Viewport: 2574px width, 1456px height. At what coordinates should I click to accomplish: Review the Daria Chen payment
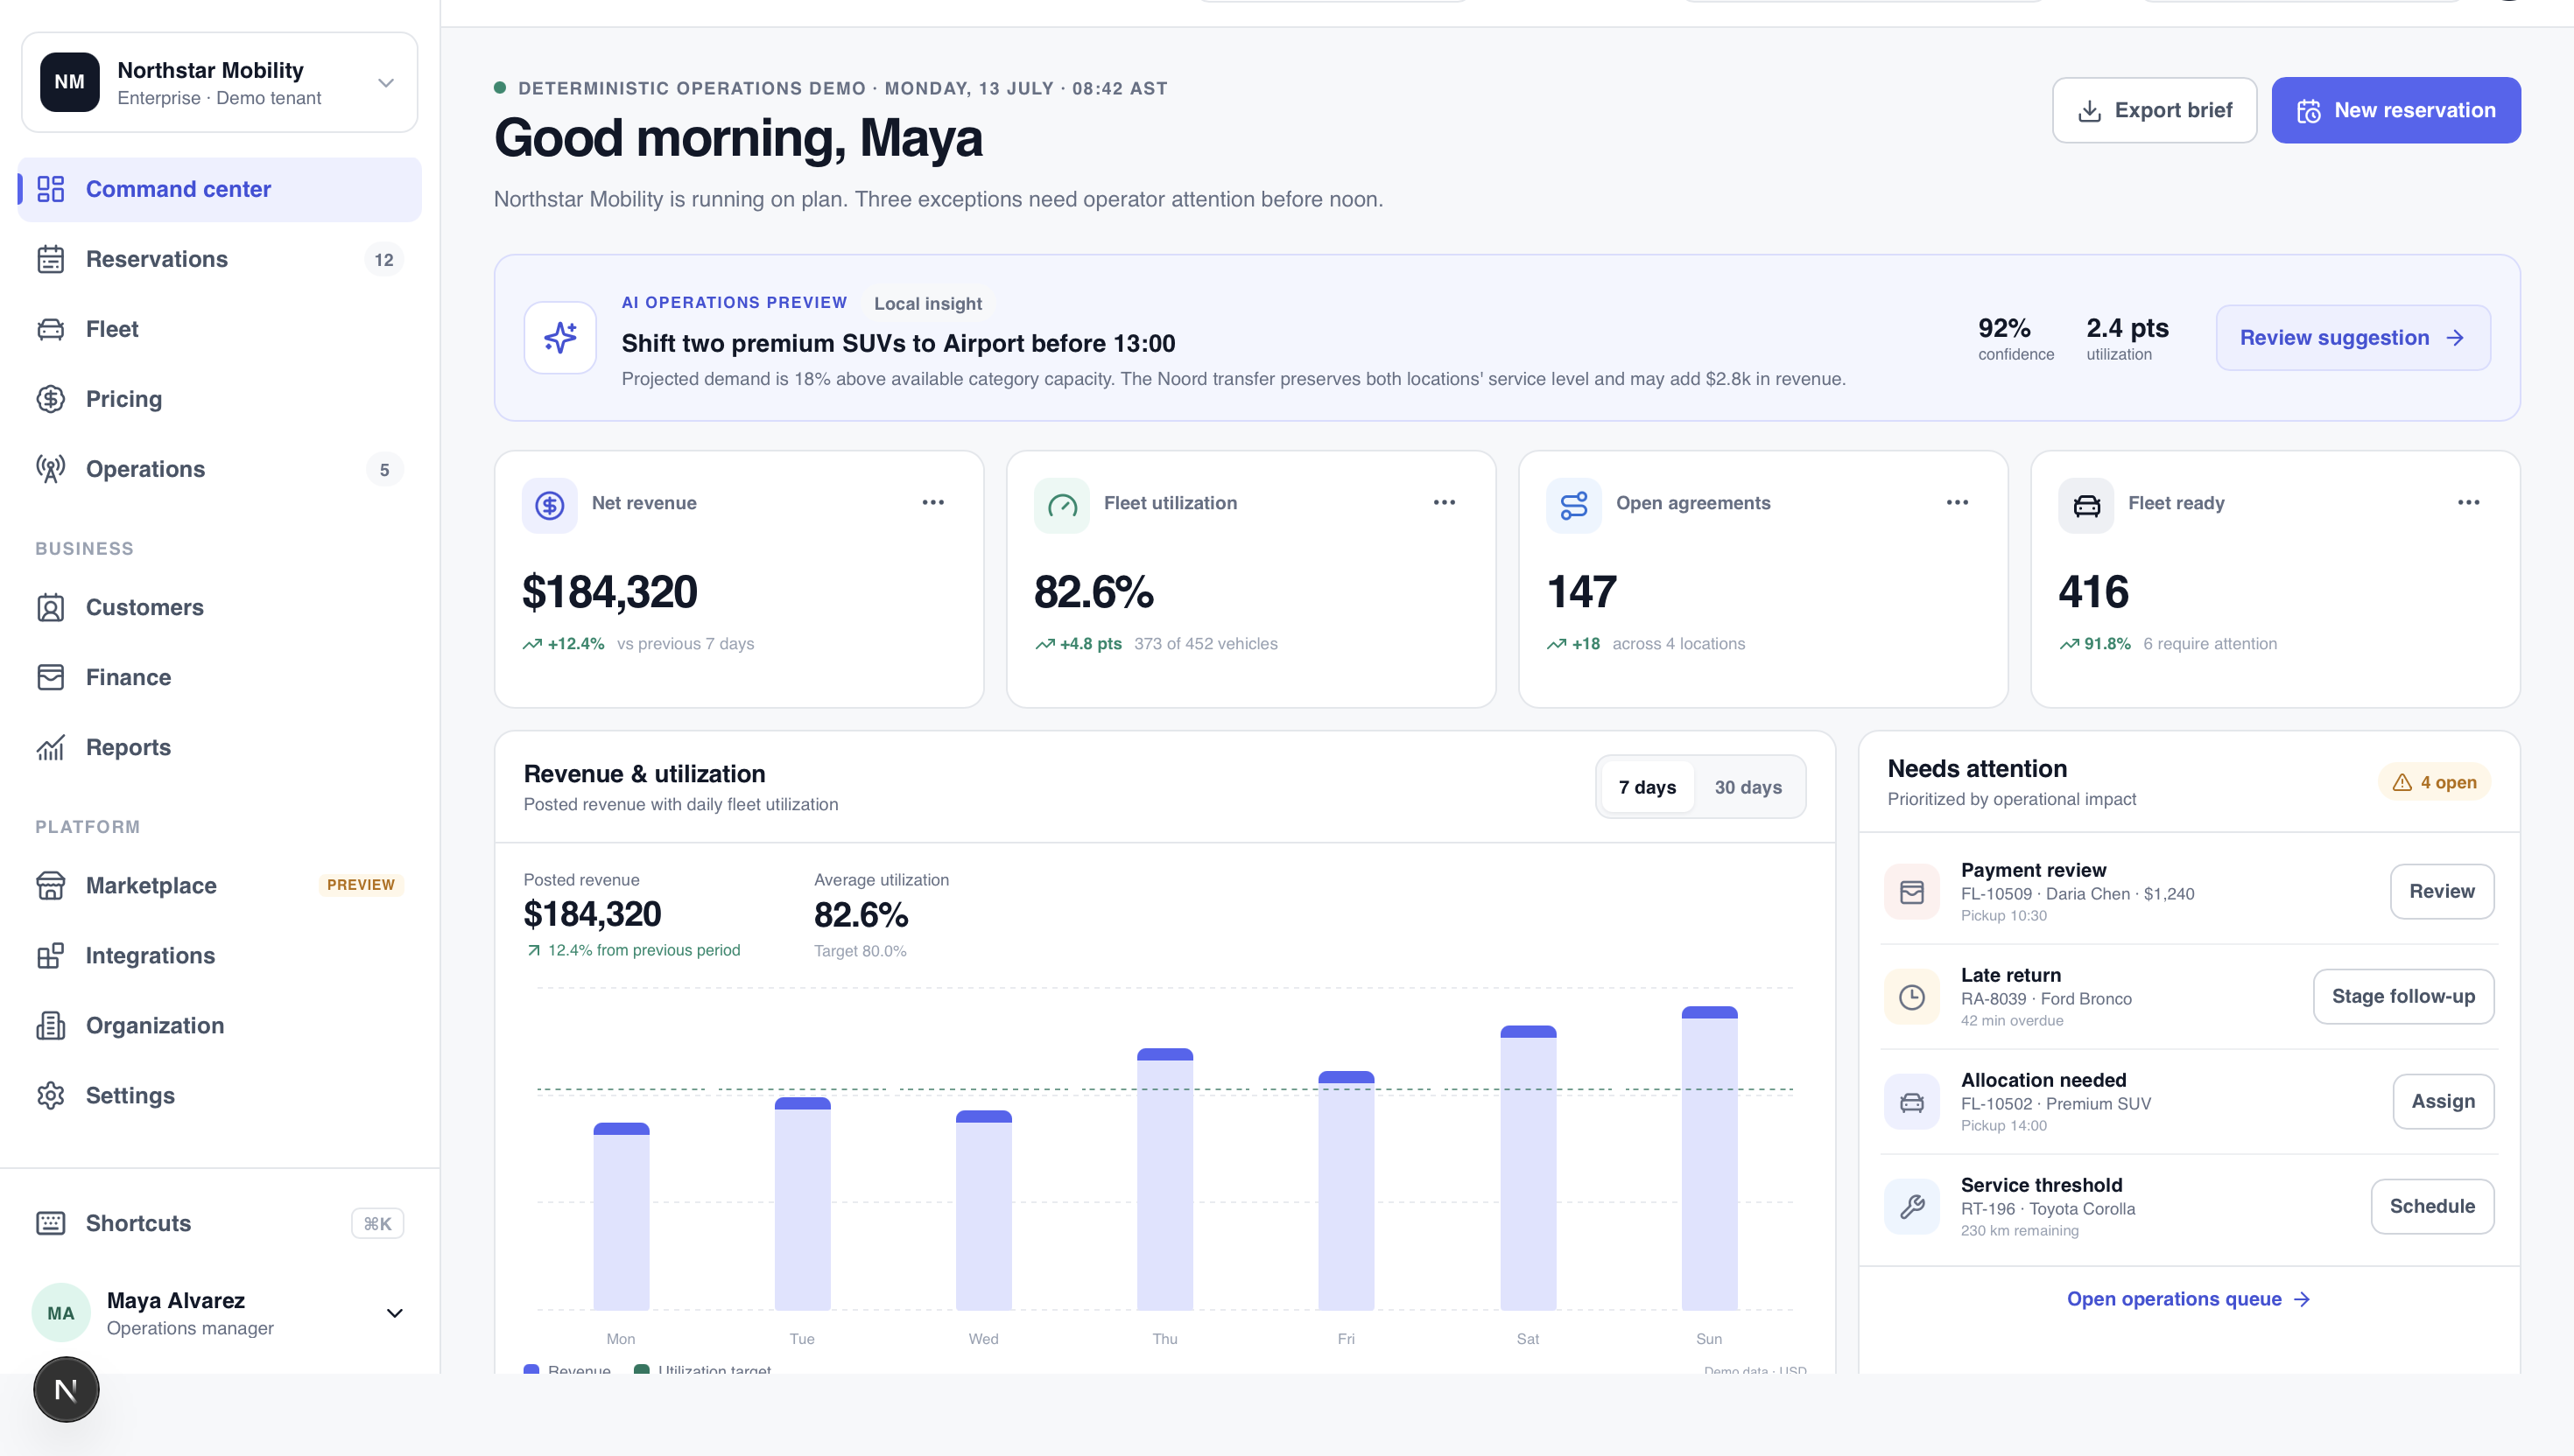click(2442, 891)
